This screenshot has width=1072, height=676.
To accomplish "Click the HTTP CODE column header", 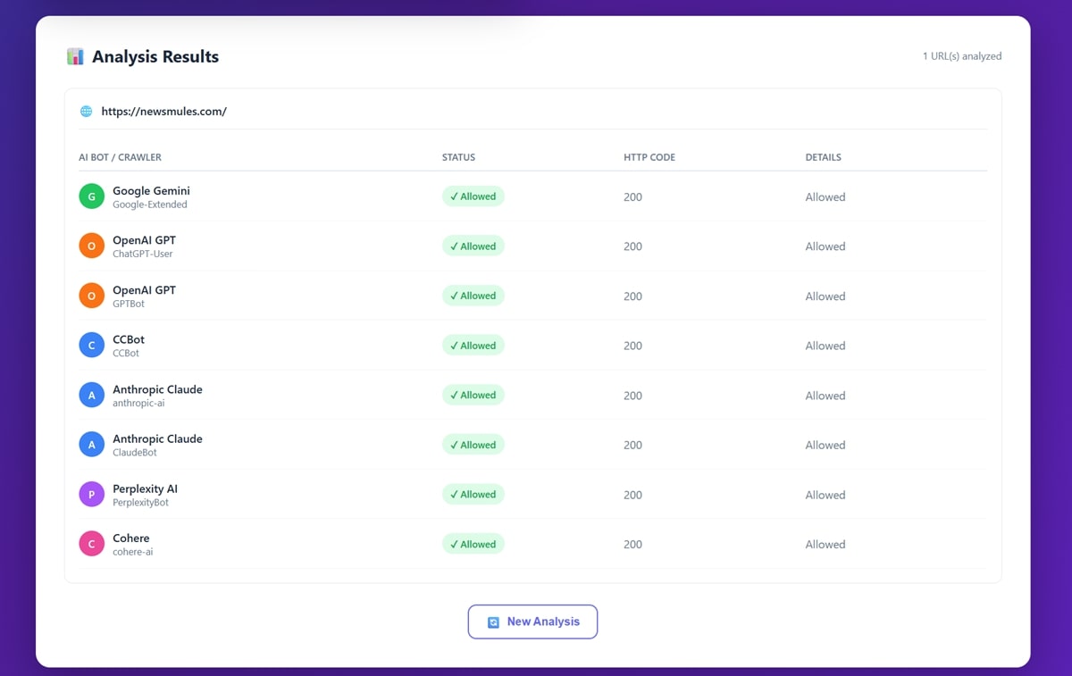I will pos(649,157).
